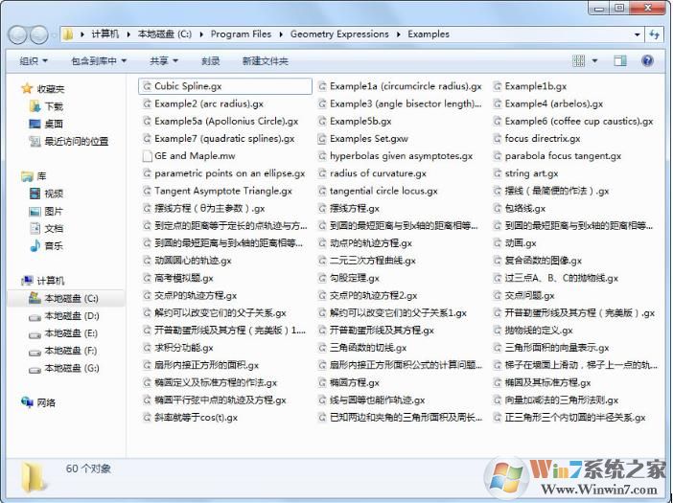Image resolution: width=673 pixels, height=503 pixels.
Task: Select Example7 (quadratic splines).gx file icon
Action: (x=148, y=139)
